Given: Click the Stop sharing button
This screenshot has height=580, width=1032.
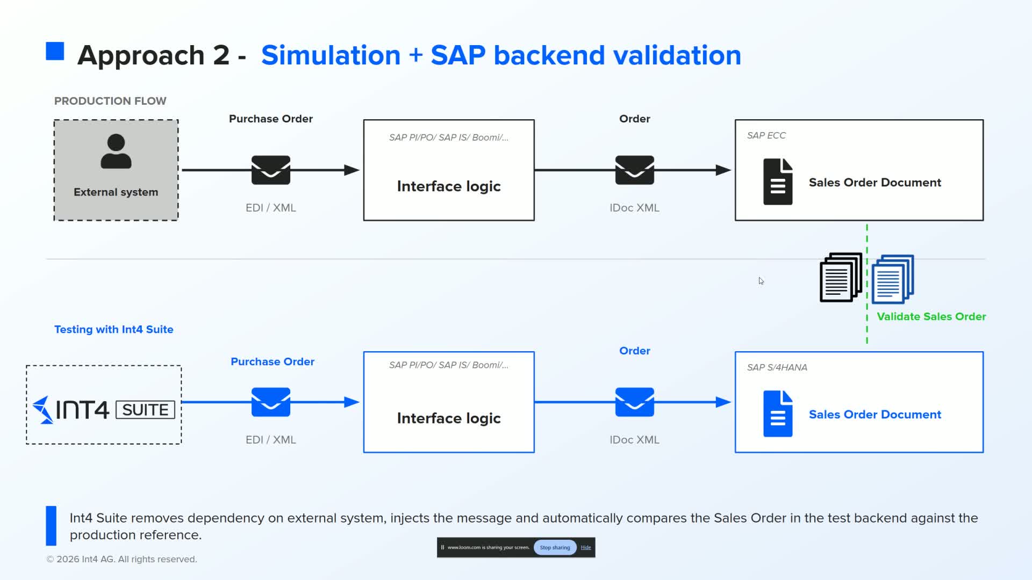Looking at the screenshot, I should [x=555, y=547].
